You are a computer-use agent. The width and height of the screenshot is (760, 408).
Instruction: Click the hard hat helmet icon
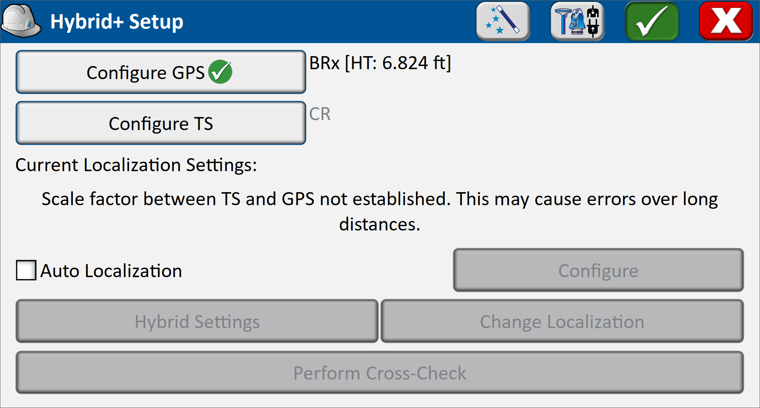21,21
